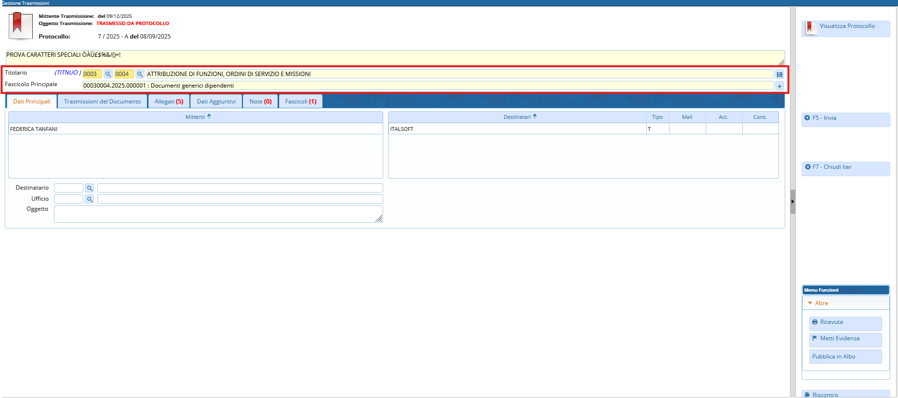Open the Fascicoli (1) tab
This screenshot has width=898, height=398.
coord(300,102)
